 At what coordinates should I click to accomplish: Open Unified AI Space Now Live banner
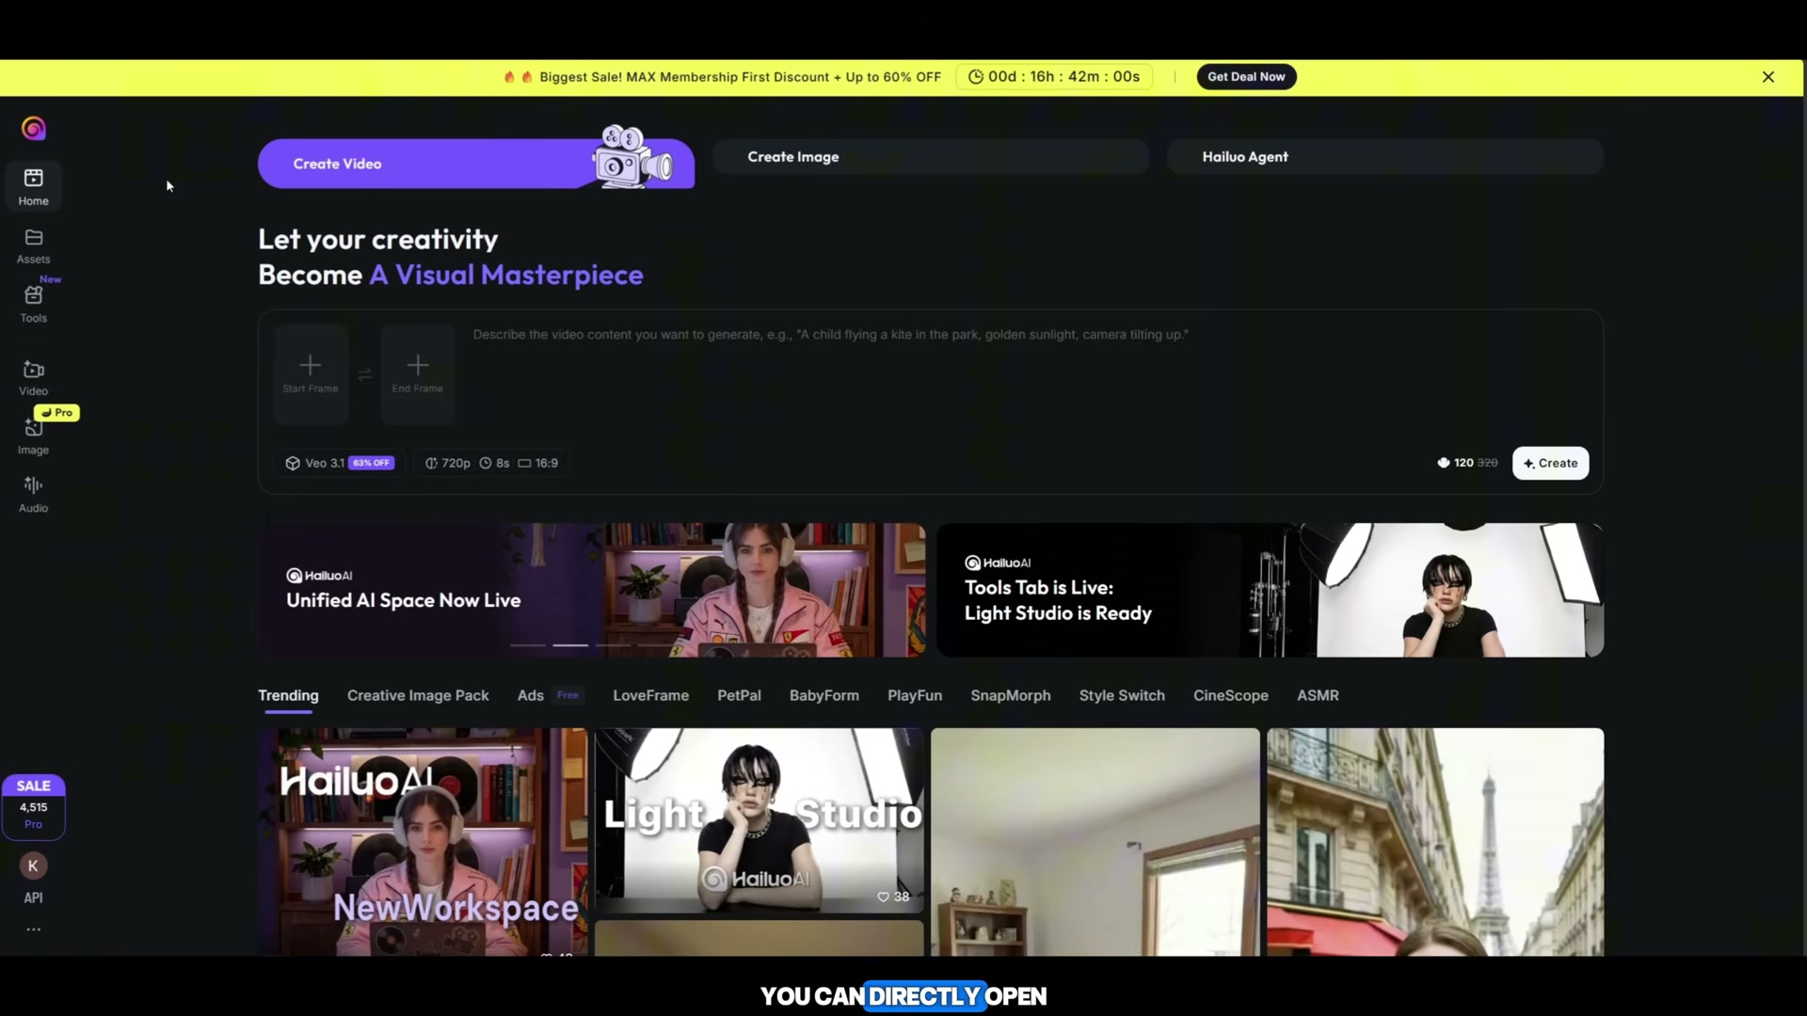click(x=592, y=590)
